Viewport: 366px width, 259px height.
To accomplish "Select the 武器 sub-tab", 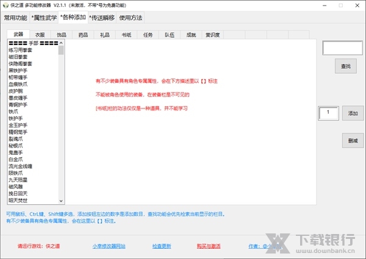I will [x=18, y=35].
